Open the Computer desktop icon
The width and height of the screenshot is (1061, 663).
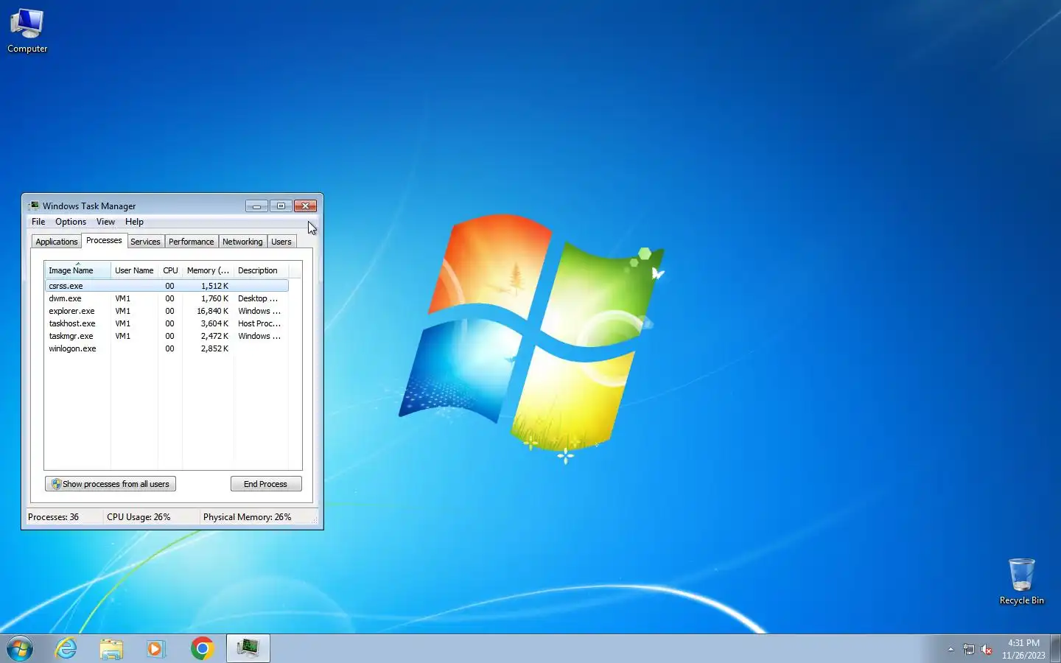(x=27, y=31)
